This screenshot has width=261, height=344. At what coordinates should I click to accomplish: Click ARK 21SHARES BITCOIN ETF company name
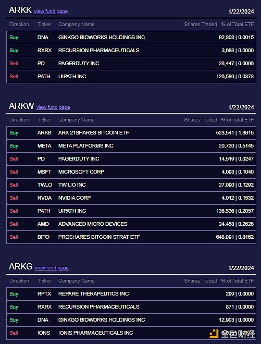pos(93,133)
